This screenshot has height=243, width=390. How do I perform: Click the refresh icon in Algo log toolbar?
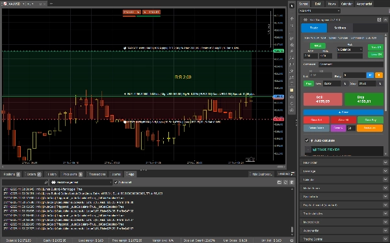pyautogui.click(x=285, y=183)
